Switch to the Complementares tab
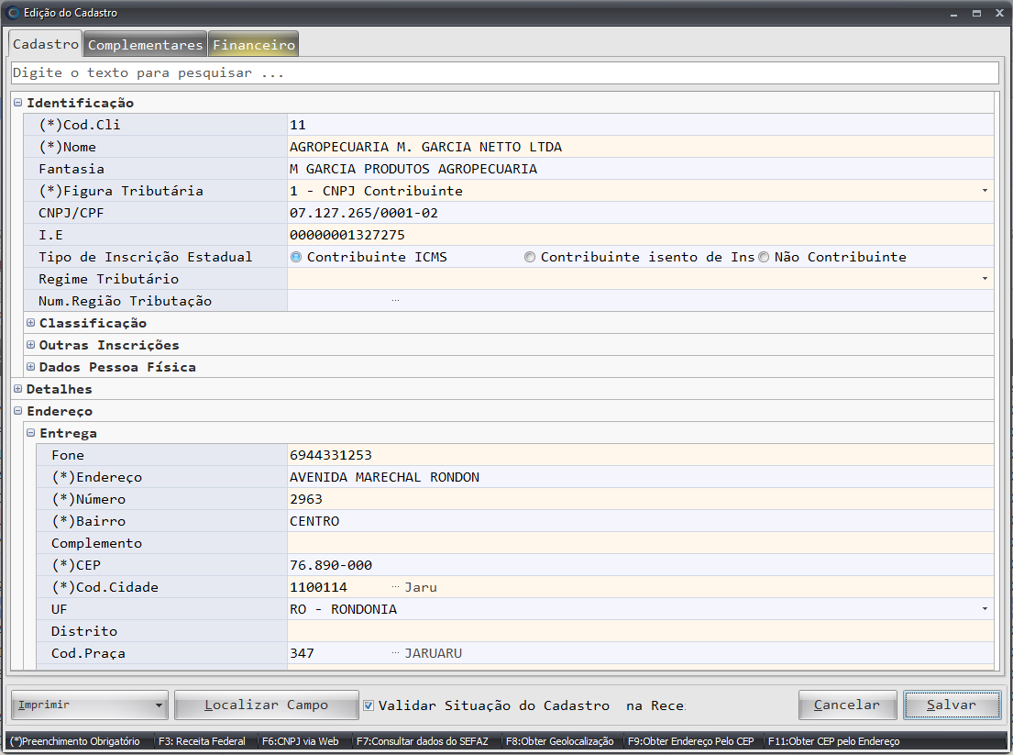The width and height of the screenshot is (1013, 755). pyautogui.click(x=145, y=45)
